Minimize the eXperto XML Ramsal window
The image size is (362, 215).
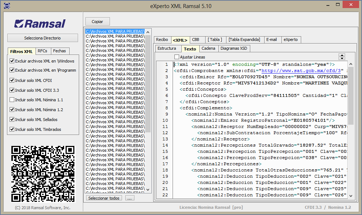pyautogui.click(x=328, y=5)
